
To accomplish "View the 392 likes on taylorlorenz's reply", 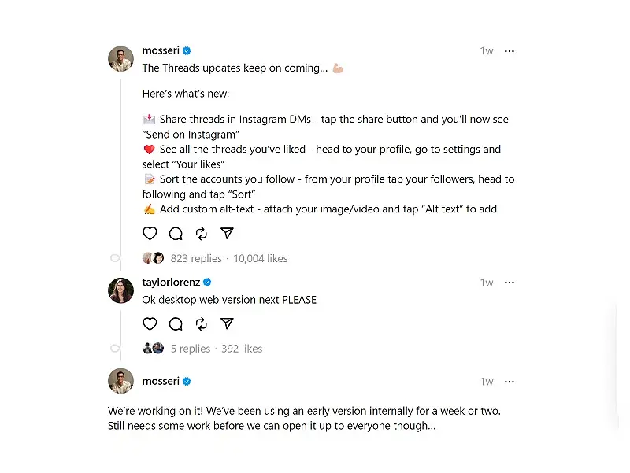I will click(x=241, y=348).
